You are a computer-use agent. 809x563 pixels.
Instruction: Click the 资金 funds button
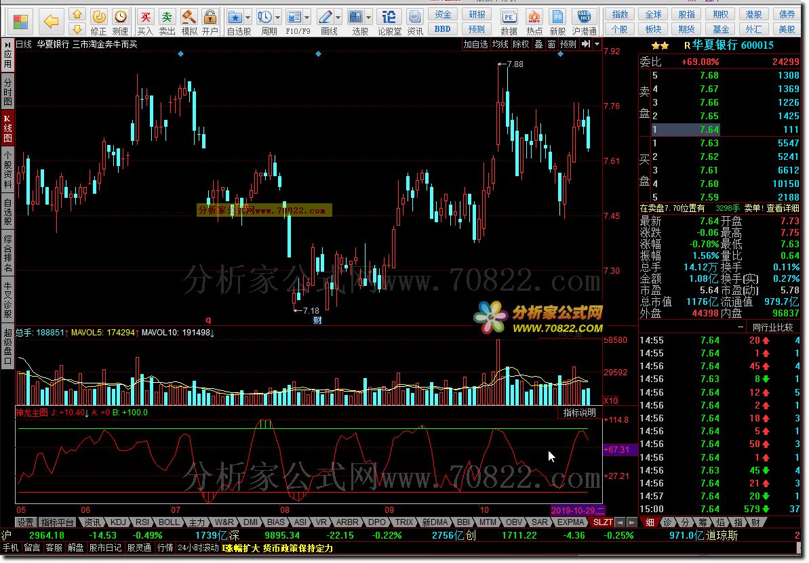tap(443, 14)
